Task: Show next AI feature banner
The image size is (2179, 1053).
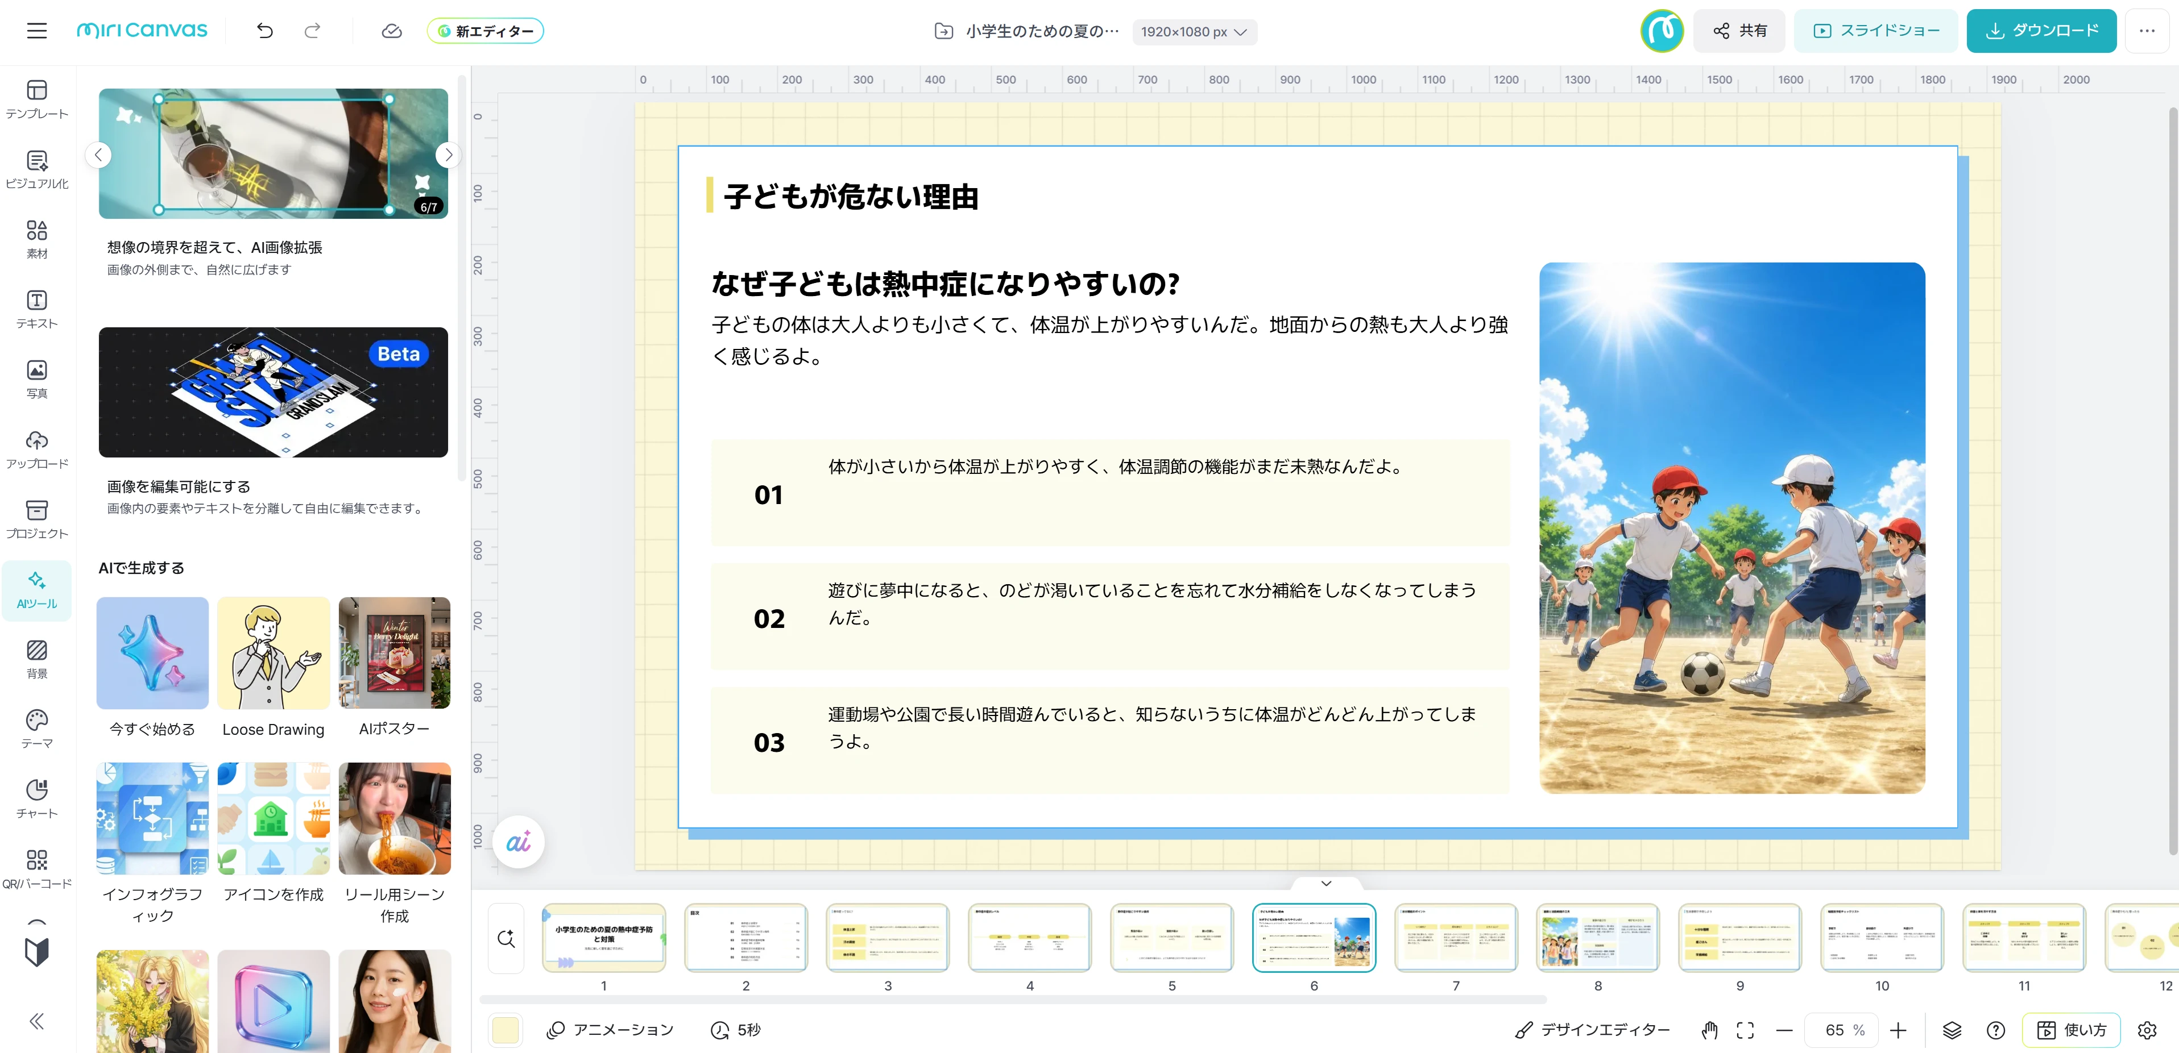Action: coord(448,155)
